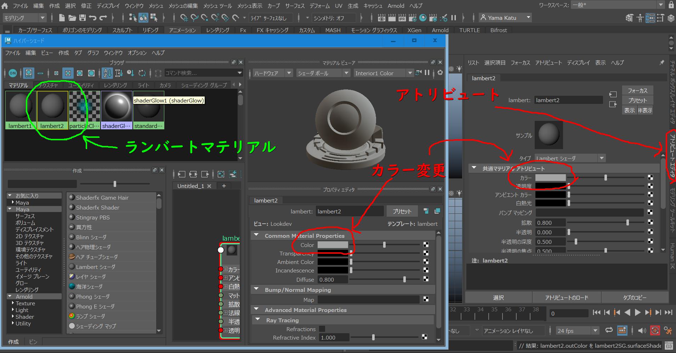Click the Color swatch in Property Editor
The image size is (676, 353).
(333, 245)
